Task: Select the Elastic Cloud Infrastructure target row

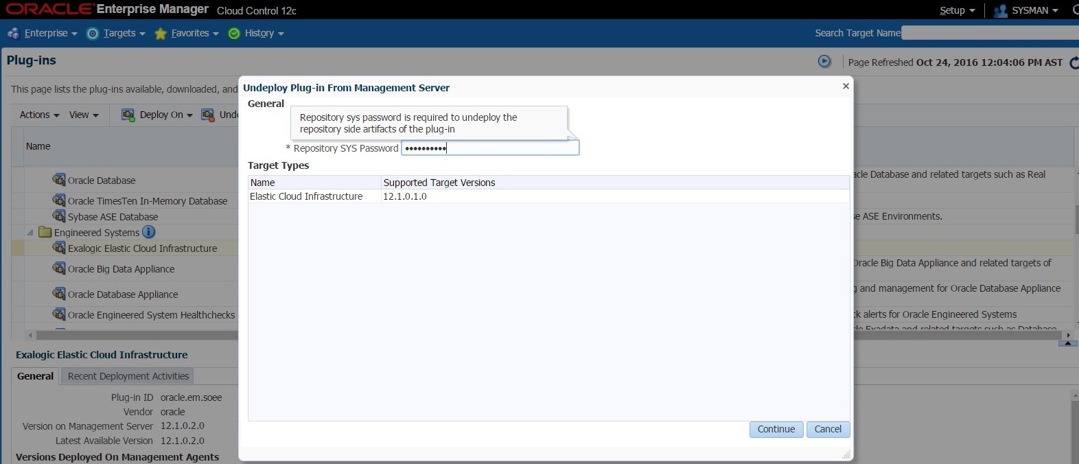Action: [x=548, y=196]
